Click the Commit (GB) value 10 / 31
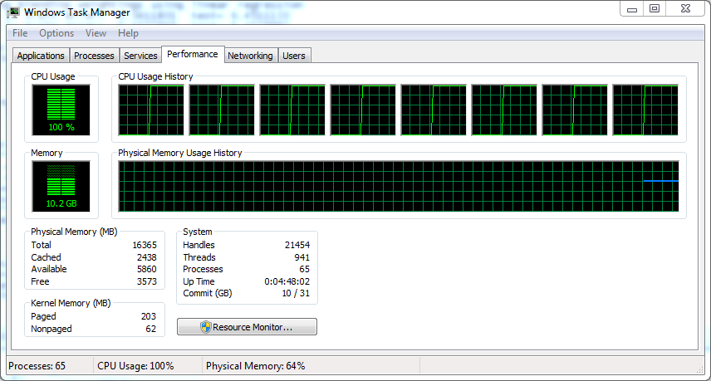This screenshot has width=711, height=381. [296, 293]
